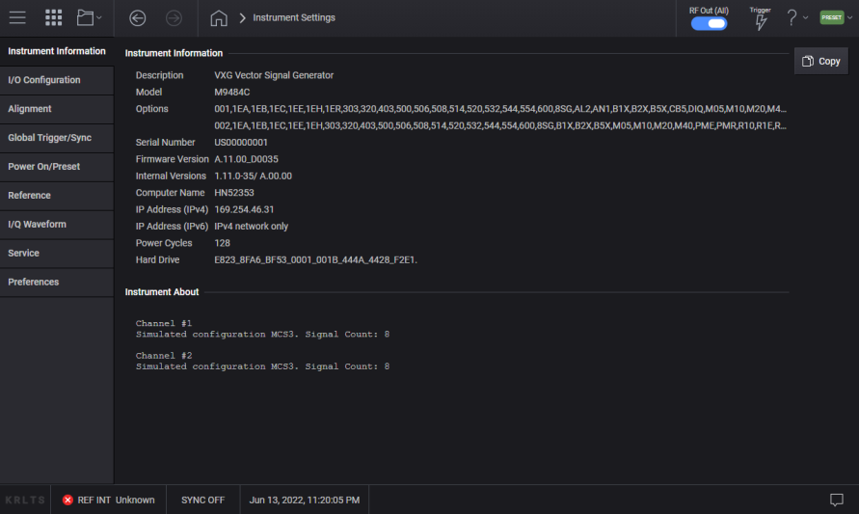Expand the green PRESET dropdown

pos(835,17)
